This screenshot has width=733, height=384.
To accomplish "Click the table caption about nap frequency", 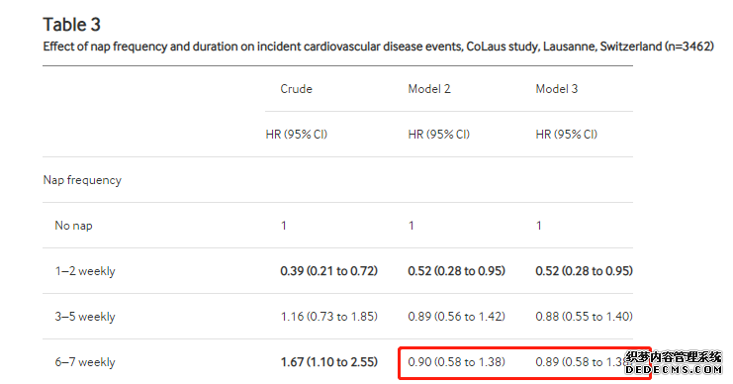I will click(378, 47).
